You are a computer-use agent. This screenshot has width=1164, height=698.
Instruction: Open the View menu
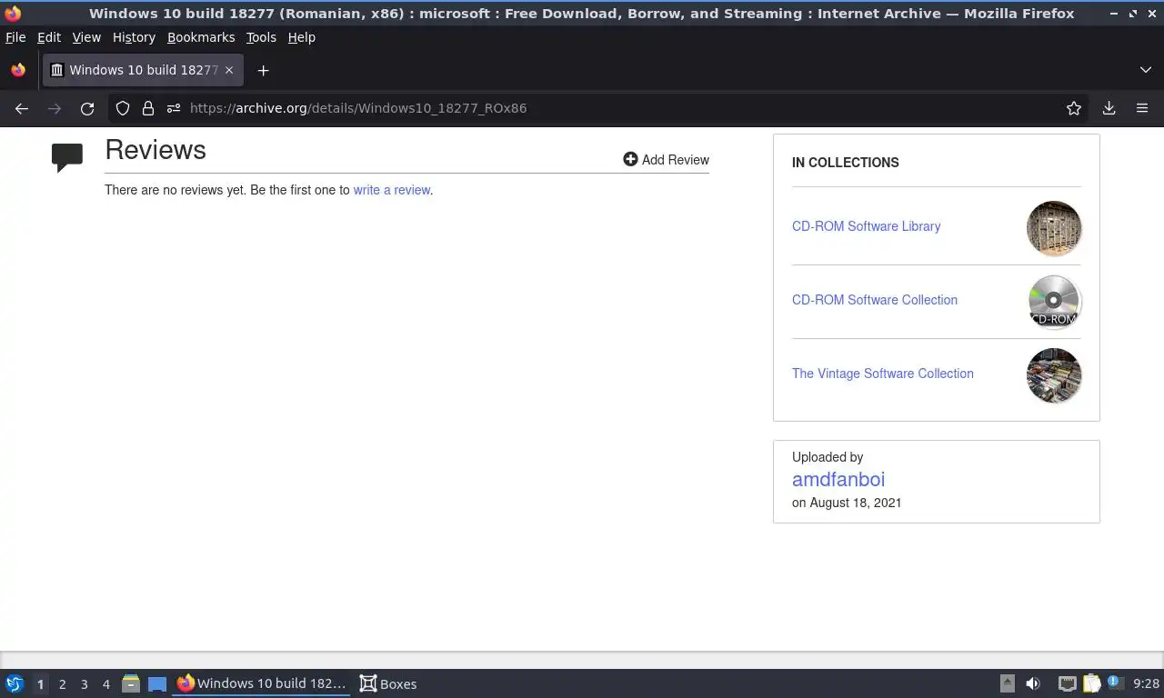pyautogui.click(x=86, y=37)
